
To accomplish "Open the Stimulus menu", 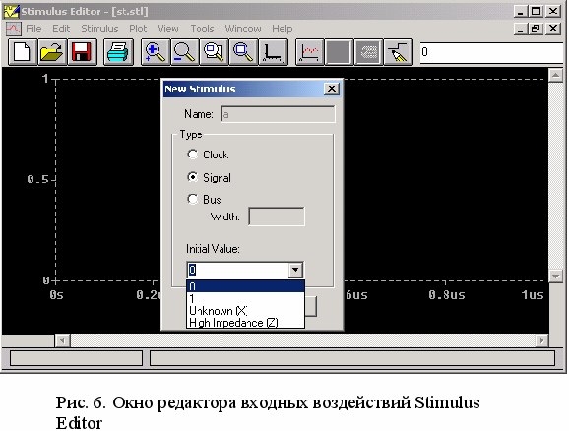I will point(99,29).
